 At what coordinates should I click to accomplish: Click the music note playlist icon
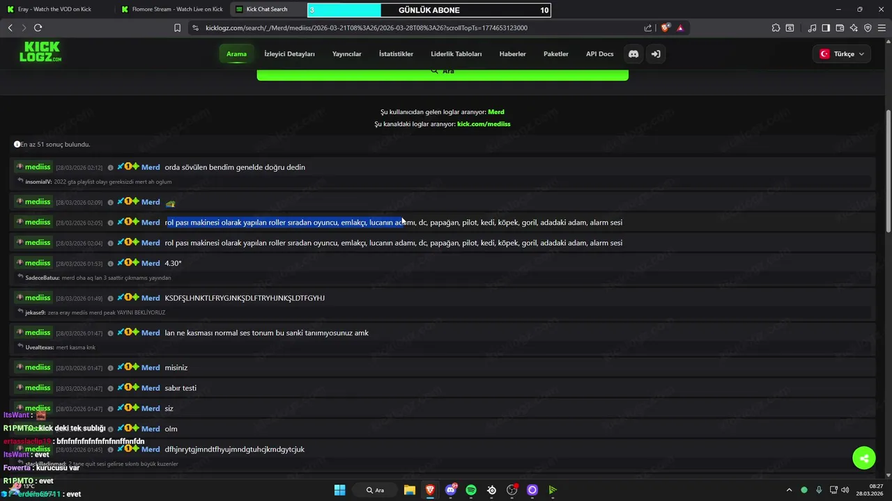pos(813,28)
